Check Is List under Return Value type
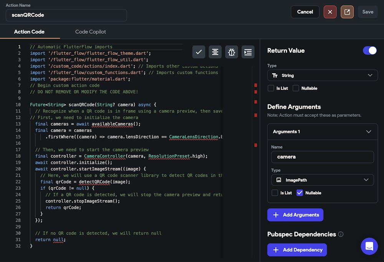 pos(271,88)
